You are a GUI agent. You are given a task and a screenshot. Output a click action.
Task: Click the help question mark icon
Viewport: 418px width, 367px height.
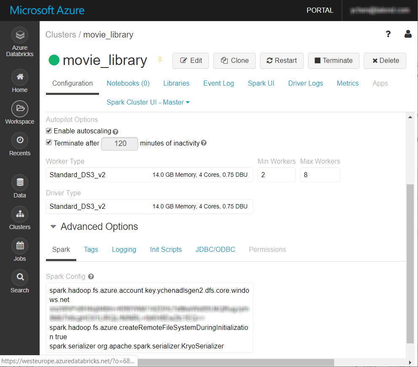coord(388,34)
